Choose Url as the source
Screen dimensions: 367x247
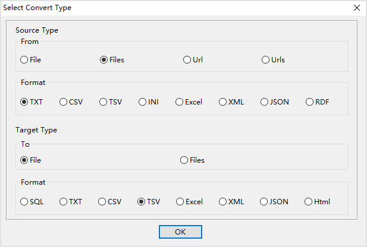pos(187,59)
